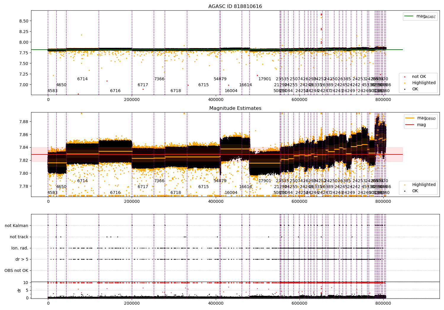The width and height of the screenshot is (444, 310).
Task: Click the red line sample beside "mag"
Action: [410, 125]
